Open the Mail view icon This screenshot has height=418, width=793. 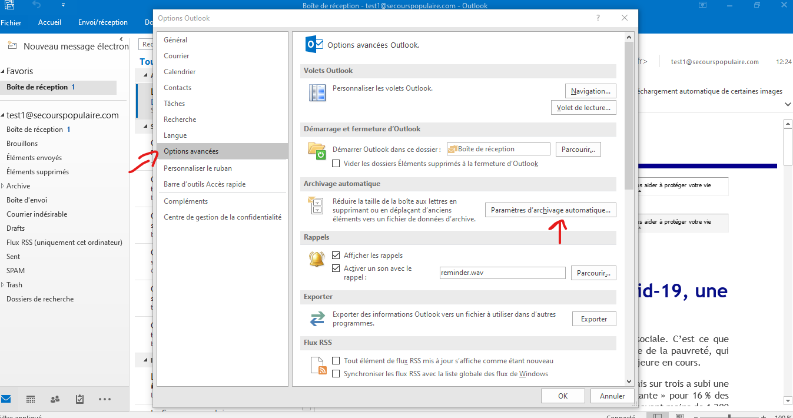[5, 399]
